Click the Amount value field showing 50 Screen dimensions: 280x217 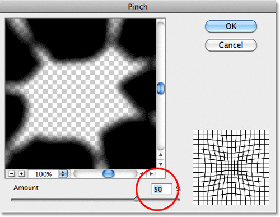[x=162, y=189]
